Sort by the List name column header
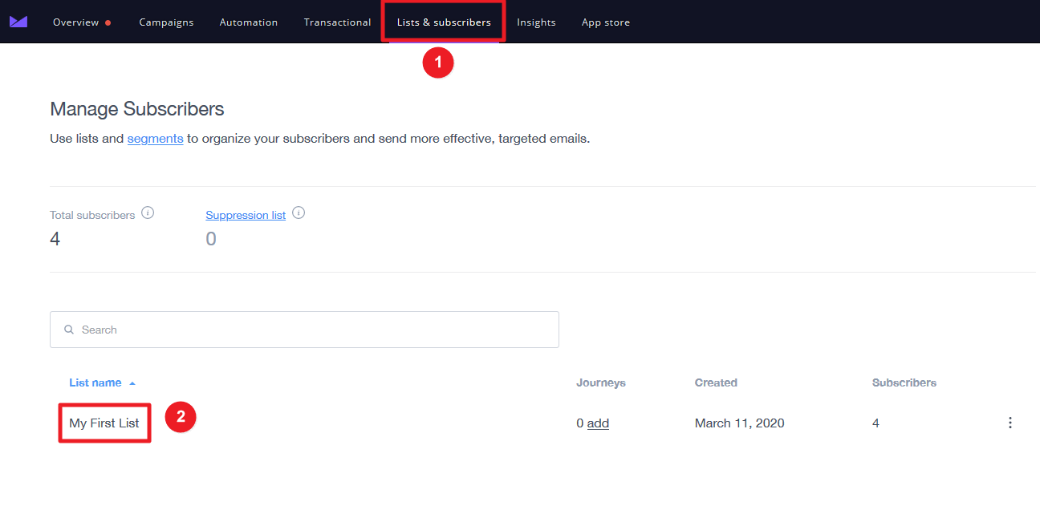1040x518 pixels. tap(95, 382)
